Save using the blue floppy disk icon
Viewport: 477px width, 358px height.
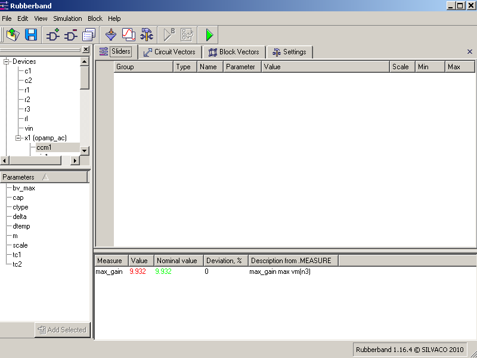click(x=31, y=35)
